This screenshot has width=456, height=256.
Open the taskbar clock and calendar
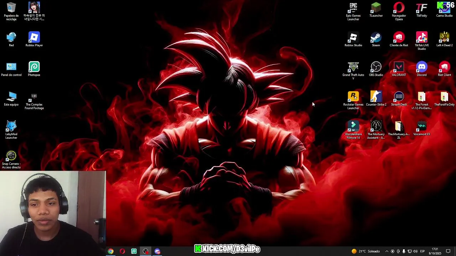click(x=435, y=251)
